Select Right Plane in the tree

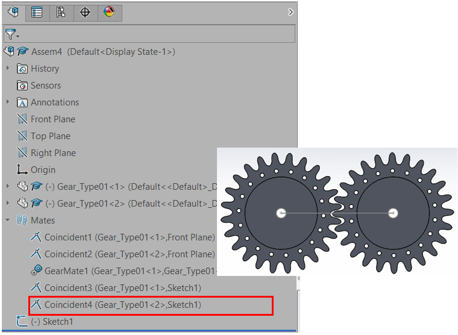[53, 153]
